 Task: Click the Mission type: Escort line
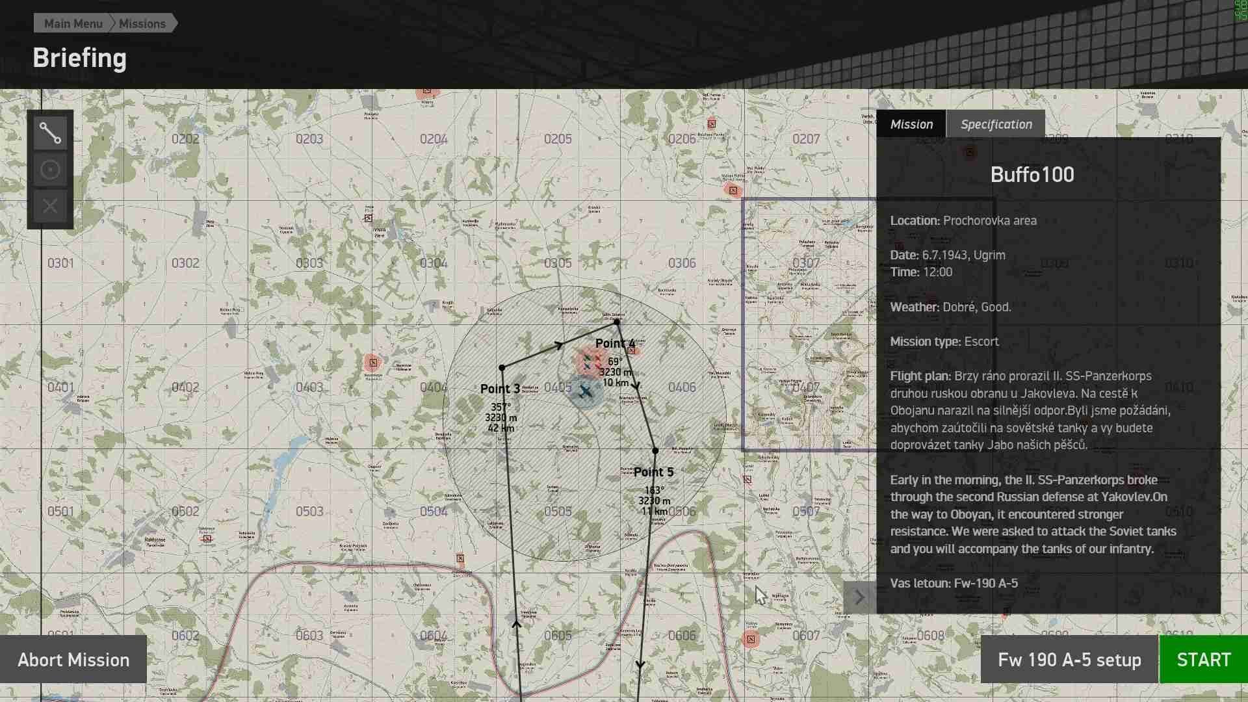coord(944,341)
